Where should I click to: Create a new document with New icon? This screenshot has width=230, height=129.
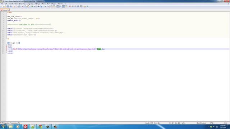[3, 6]
